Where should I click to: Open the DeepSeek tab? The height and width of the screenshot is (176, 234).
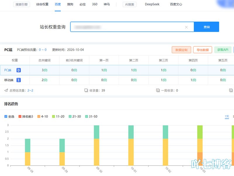coord(152,4)
